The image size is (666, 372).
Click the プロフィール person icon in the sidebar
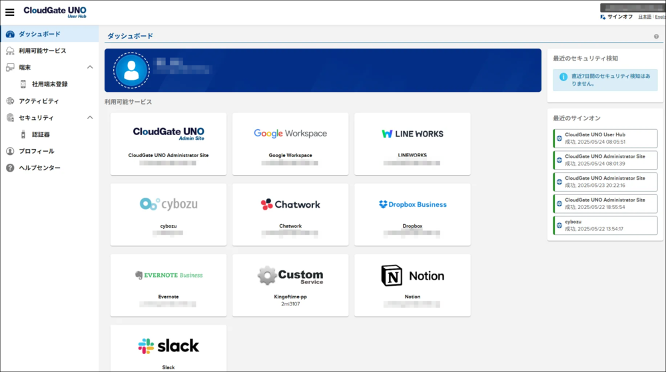[x=10, y=151]
